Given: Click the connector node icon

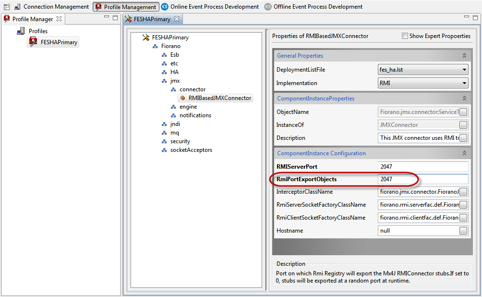Looking at the screenshot, I should (x=174, y=89).
